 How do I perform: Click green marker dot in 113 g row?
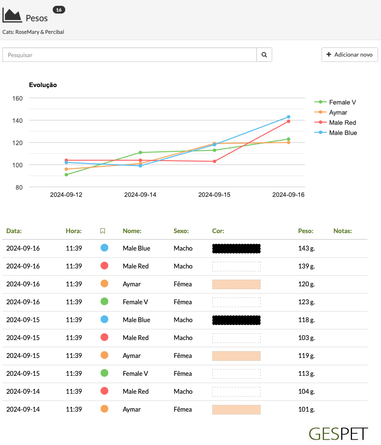click(104, 373)
